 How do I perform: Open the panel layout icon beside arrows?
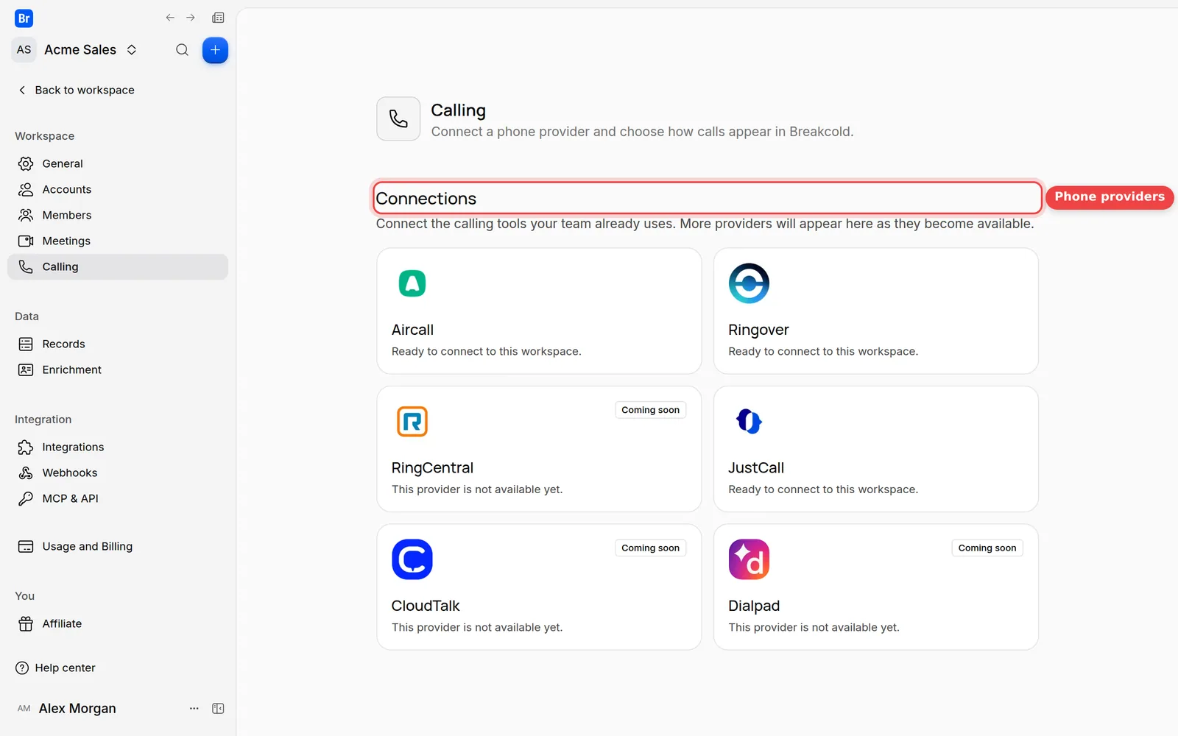pyautogui.click(x=218, y=18)
